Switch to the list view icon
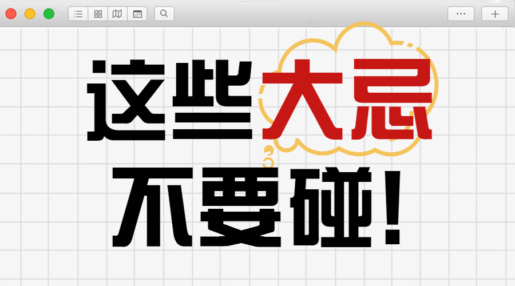The width and height of the screenshot is (515, 286). tap(78, 14)
